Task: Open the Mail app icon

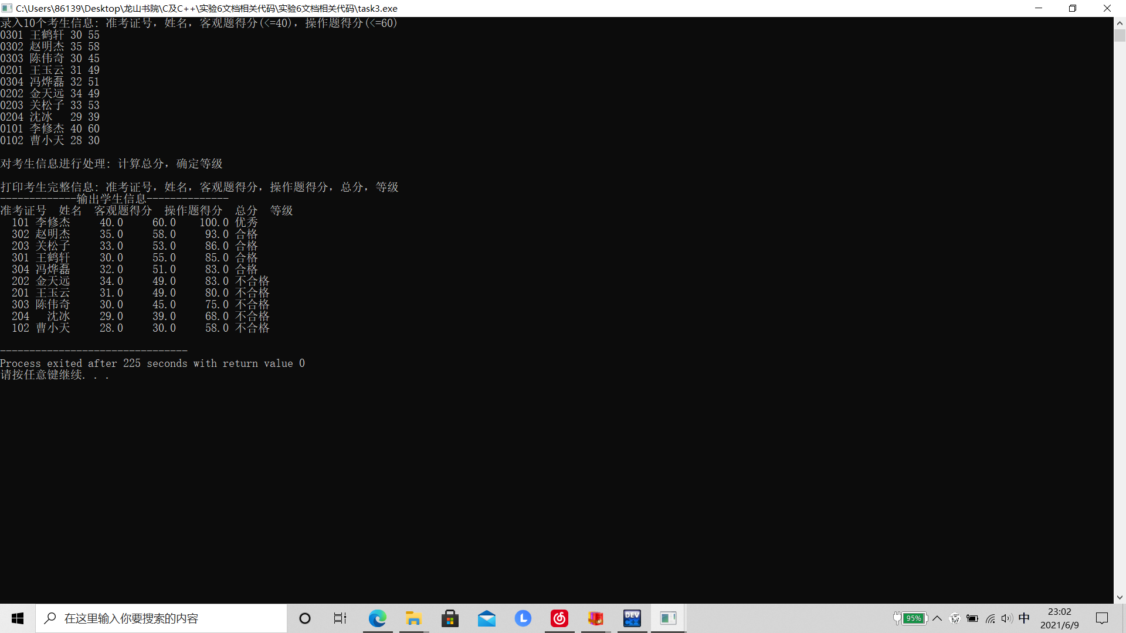Action: tap(486, 618)
